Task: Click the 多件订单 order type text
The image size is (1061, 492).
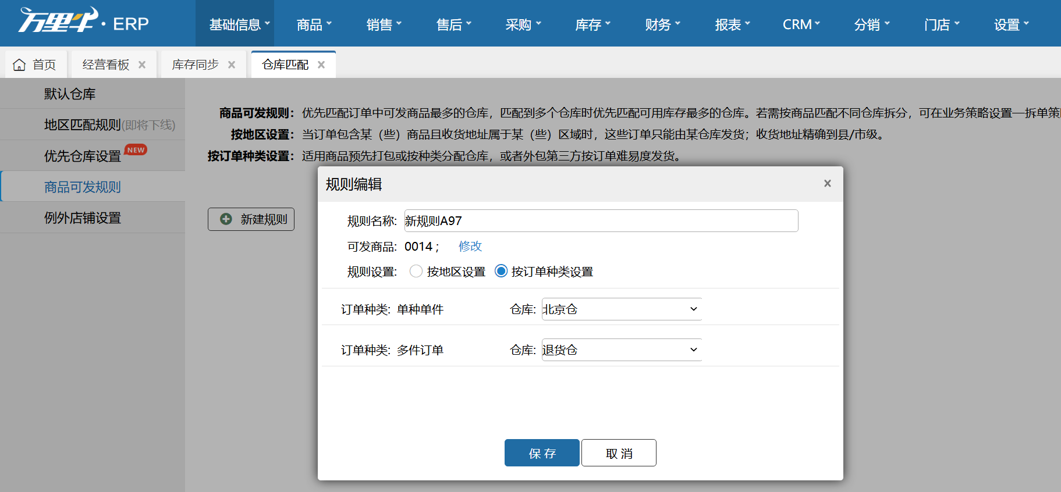Action: pyautogui.click(x=420, y=350)
